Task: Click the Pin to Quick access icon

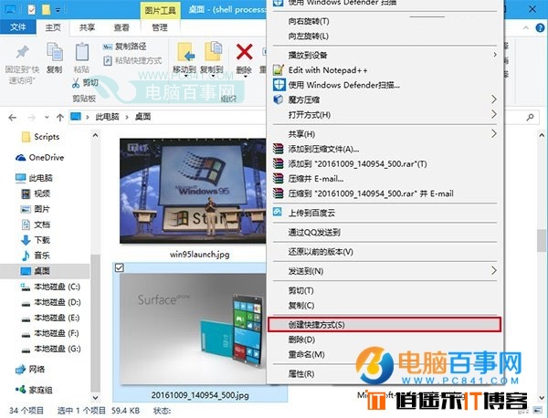Action: (x=22, y=53)
